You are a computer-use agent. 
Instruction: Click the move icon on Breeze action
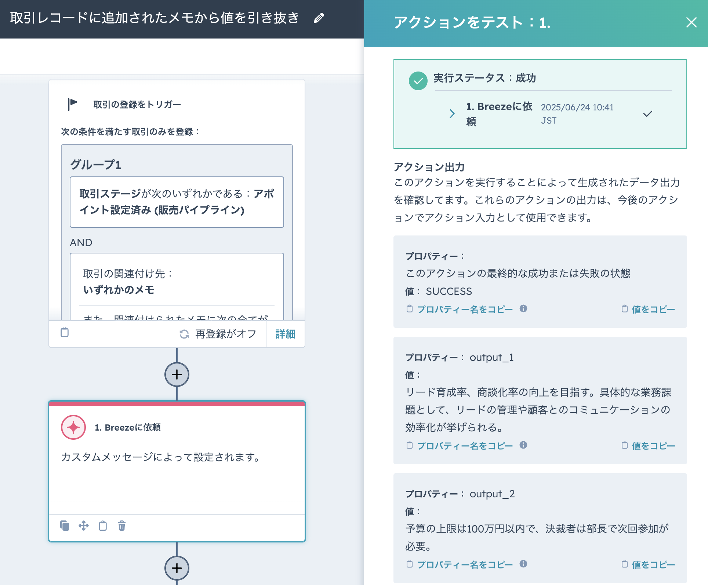(84, 526)
